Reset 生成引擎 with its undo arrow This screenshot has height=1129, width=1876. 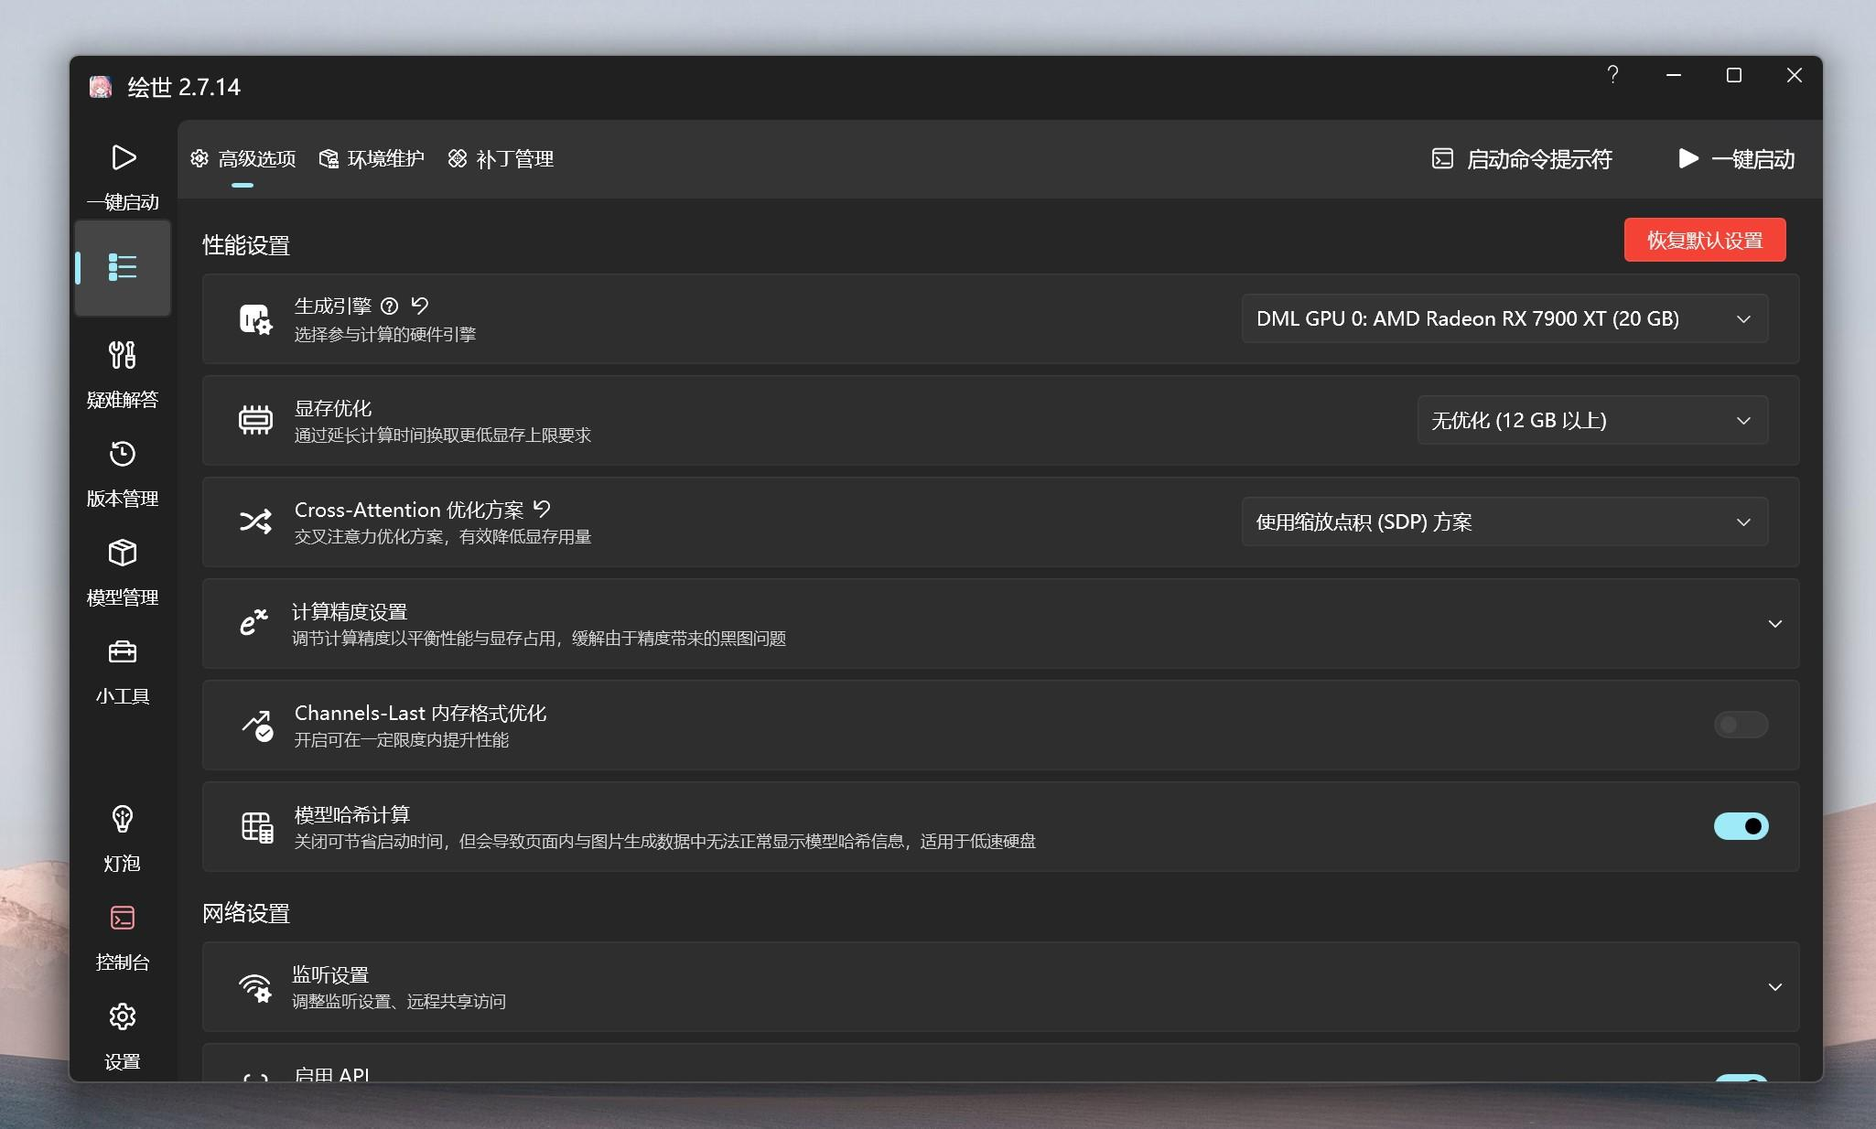pyautogui.click(x=420, y=306)
